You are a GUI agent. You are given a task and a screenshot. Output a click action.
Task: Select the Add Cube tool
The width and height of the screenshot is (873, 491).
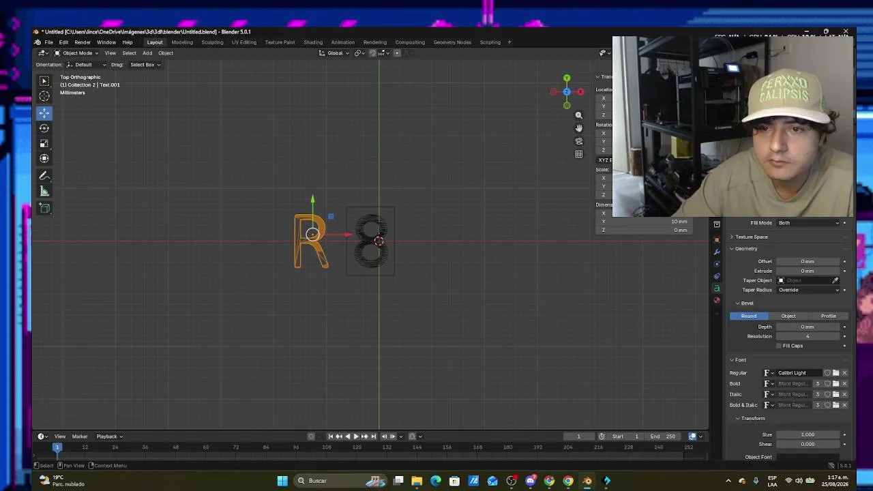(x=44, y=208)
